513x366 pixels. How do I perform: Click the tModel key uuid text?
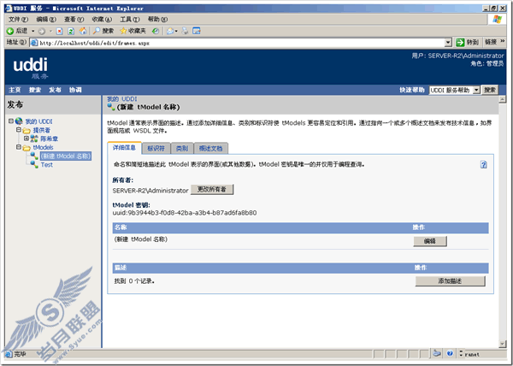click(x=185, y=213)
